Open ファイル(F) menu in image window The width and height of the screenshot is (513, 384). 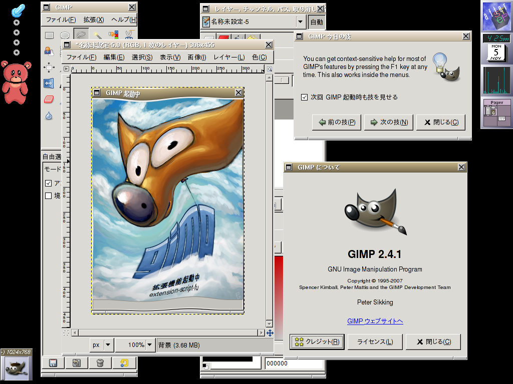coord(82,57)
